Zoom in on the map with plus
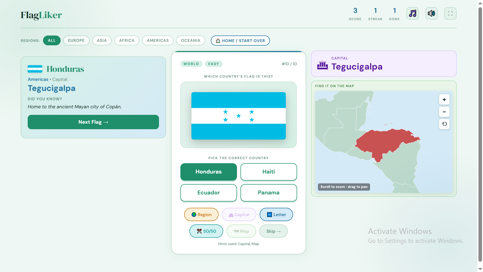This screenshot has width=483, height=272. (x=444, y=99)
